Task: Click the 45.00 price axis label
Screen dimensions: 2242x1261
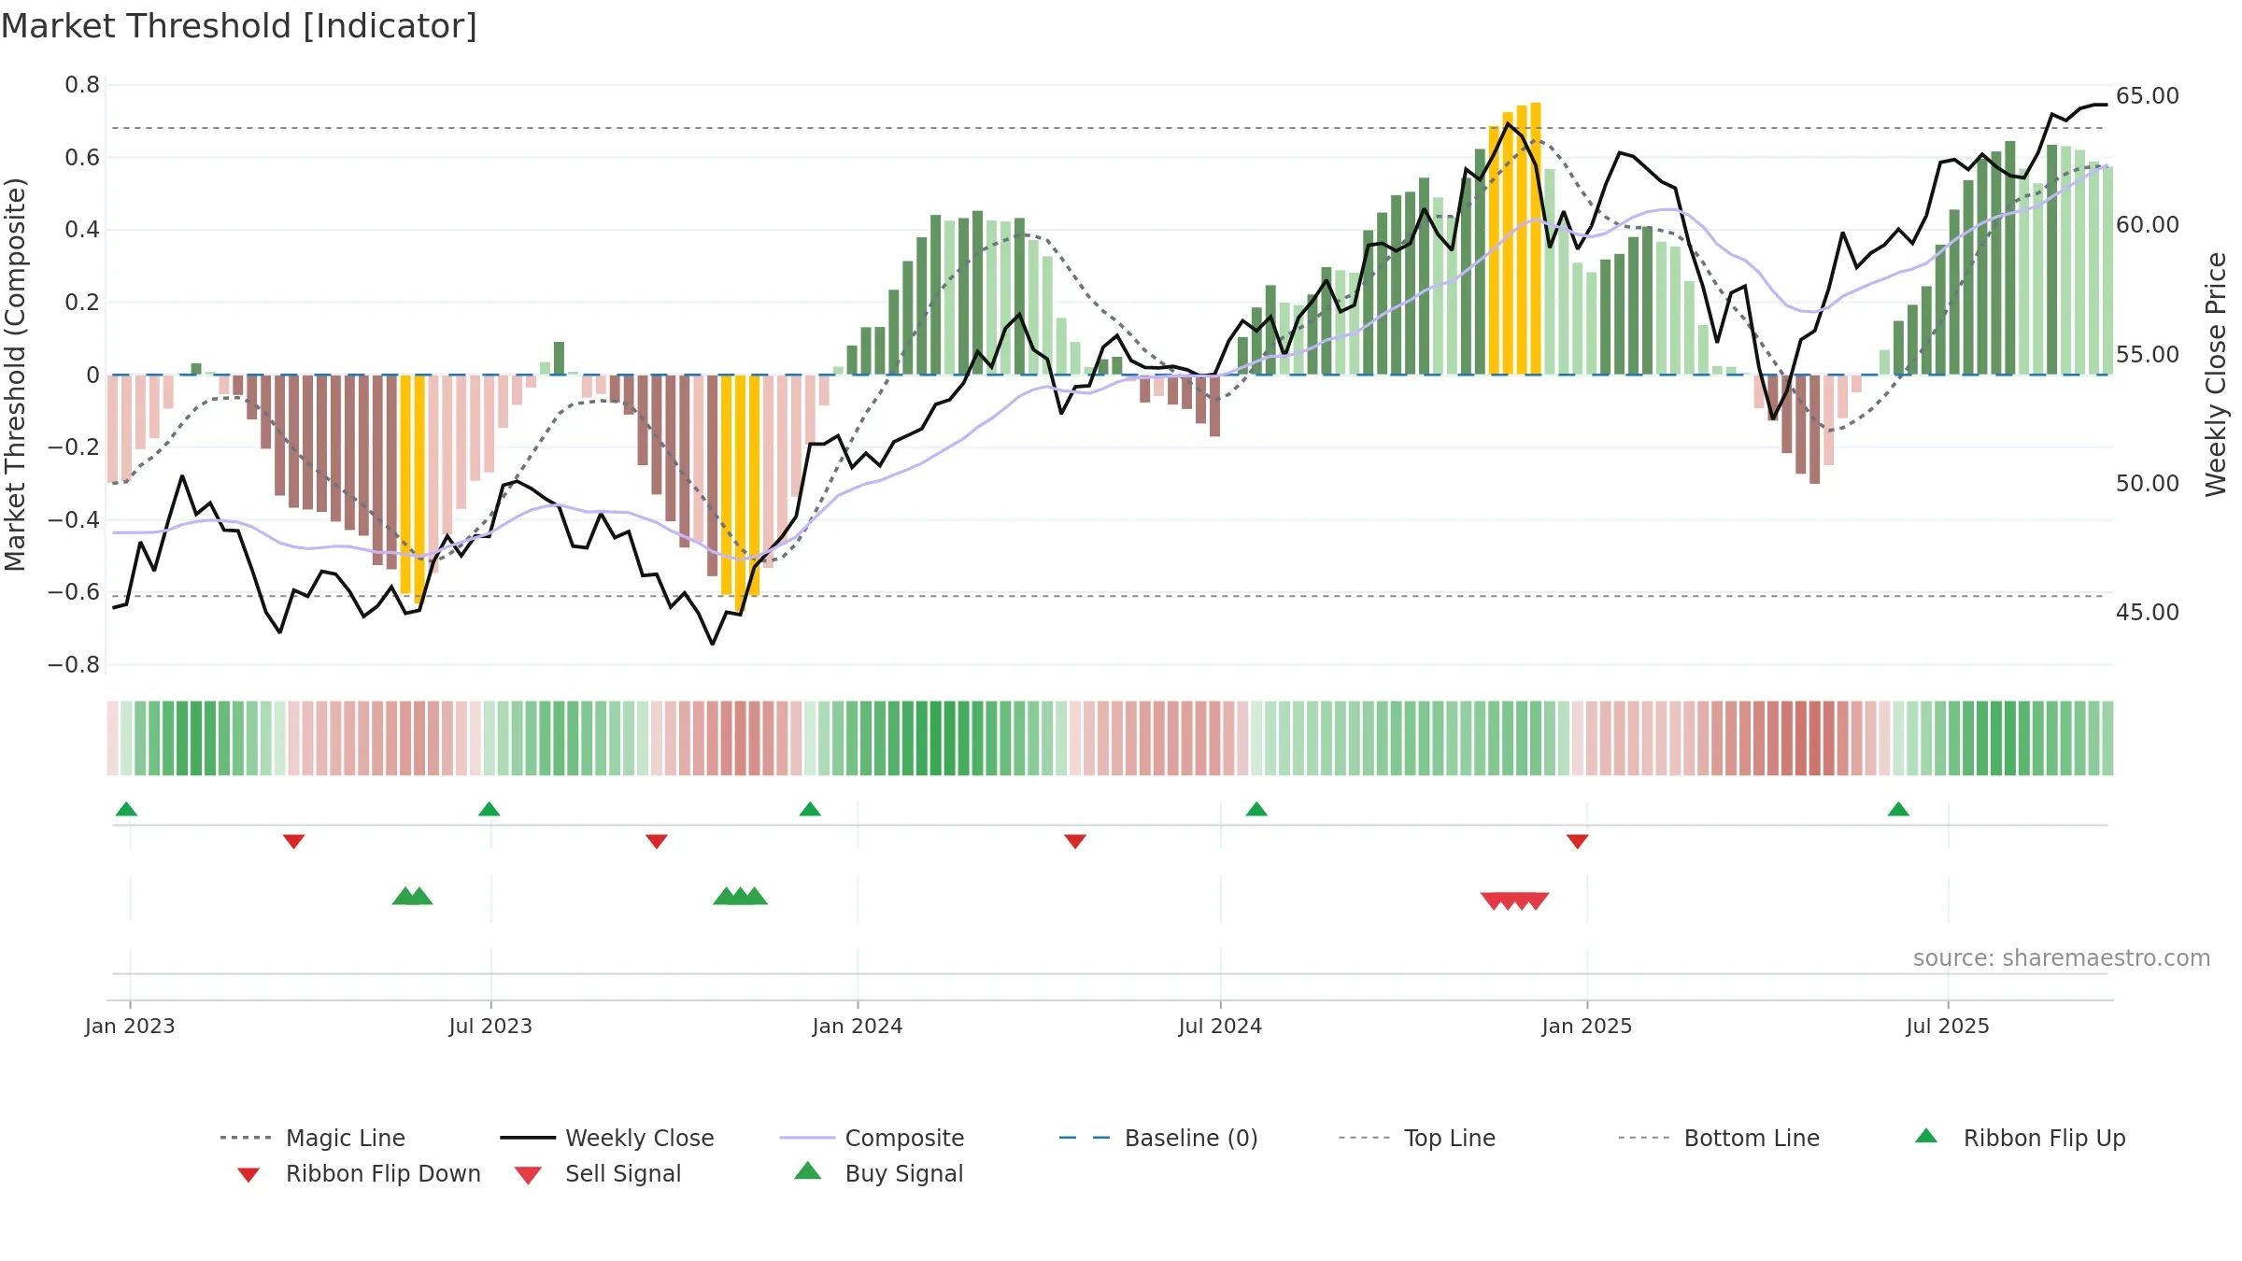Action: click(x=2148, y=613)
